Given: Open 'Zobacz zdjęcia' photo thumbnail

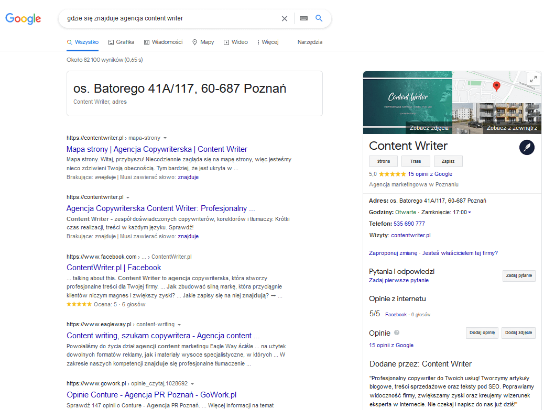Looking at the screenshot, I should pos(408,103).
